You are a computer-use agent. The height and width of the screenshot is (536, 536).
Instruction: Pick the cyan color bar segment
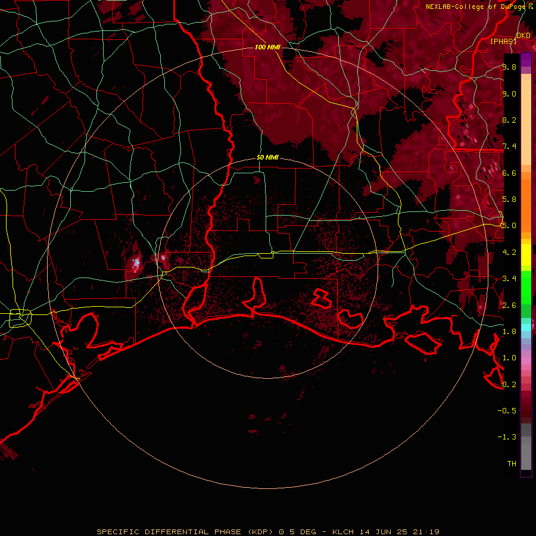coord(526,328)
